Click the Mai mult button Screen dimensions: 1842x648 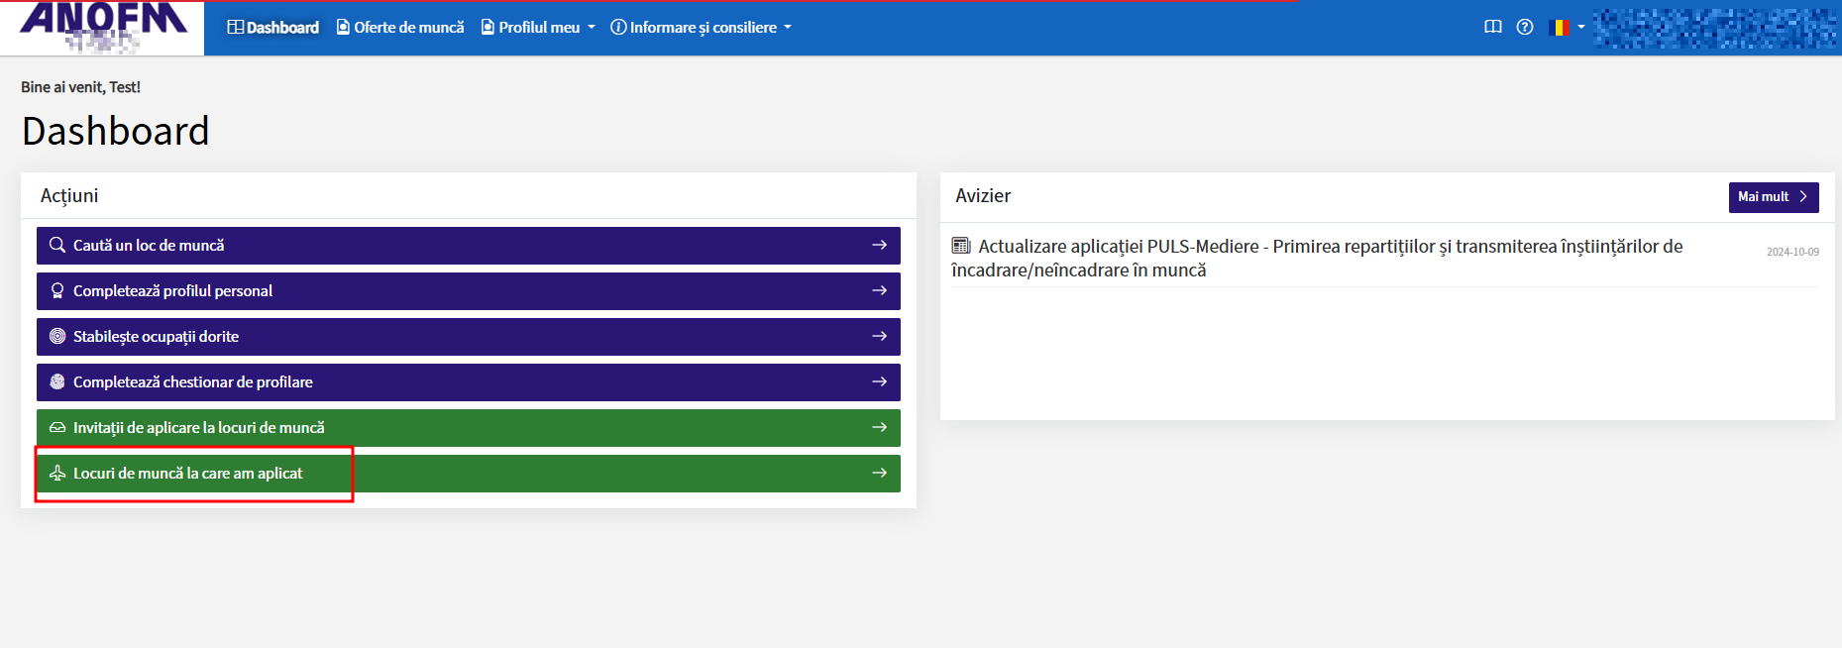(x=1773, y=197)
